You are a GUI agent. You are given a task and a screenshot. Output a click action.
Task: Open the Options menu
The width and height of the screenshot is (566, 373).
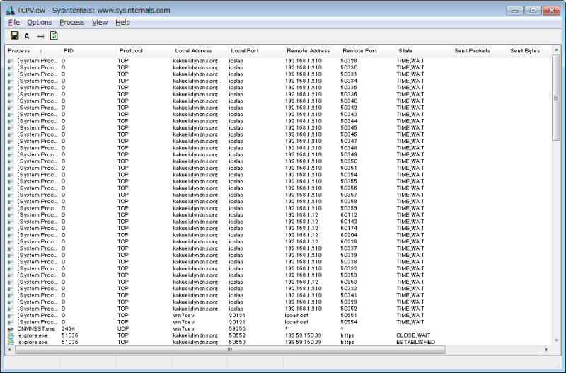point(39,22)
